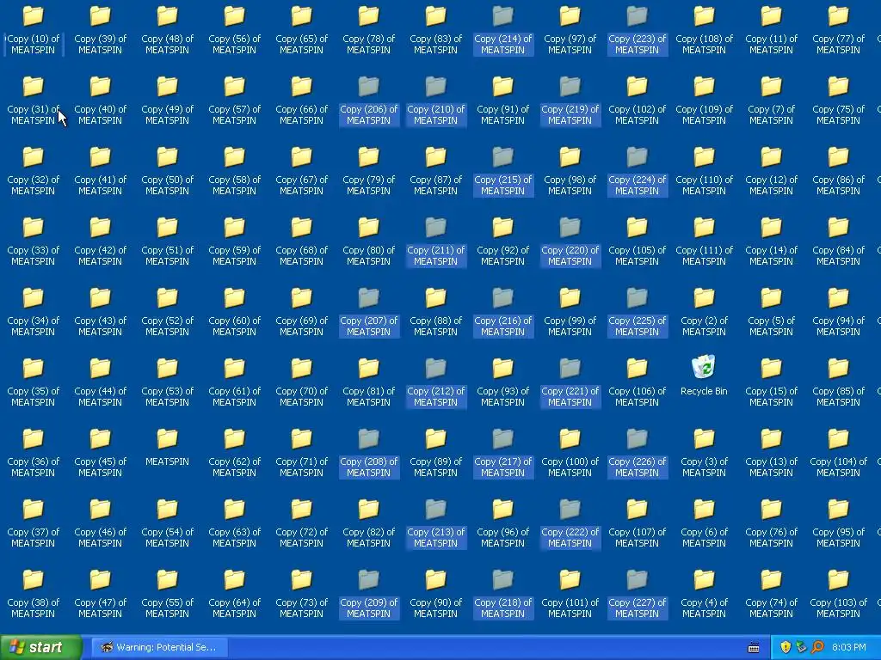
Task: Select Copy (110) of MEATSPIN folder
Action: click(704, 170)
